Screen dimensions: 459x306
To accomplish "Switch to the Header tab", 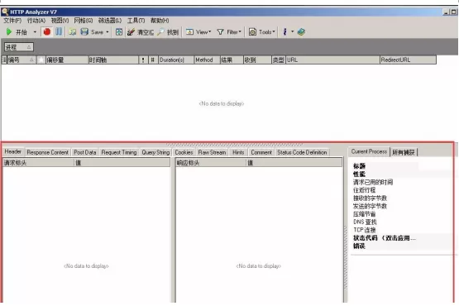I will (13, 151).
